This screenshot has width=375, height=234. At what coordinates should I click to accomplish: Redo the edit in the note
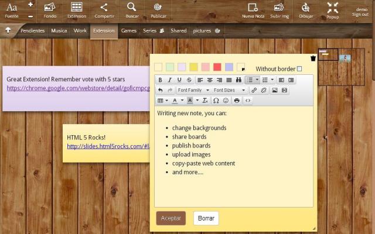coord(170,90)
